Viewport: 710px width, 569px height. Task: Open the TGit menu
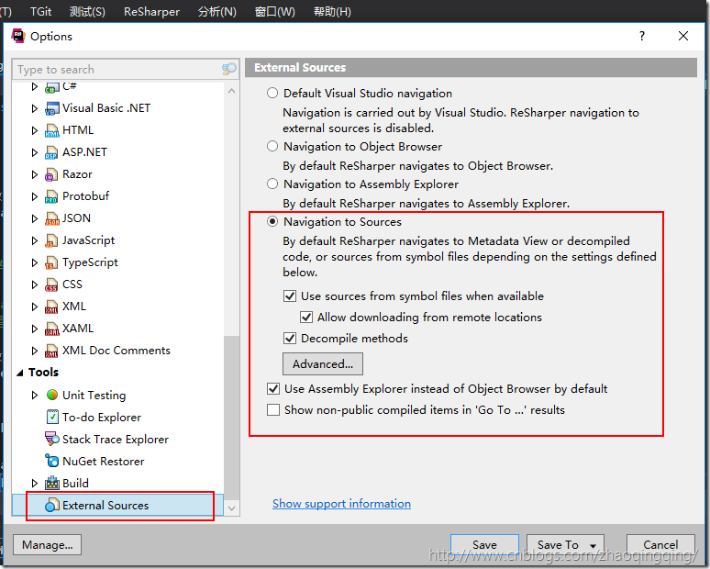coord(40,12)
